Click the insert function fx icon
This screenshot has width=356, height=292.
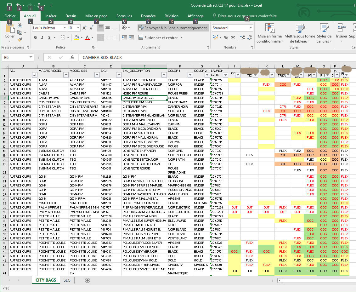pyautogui.click(x=72, y=58)
